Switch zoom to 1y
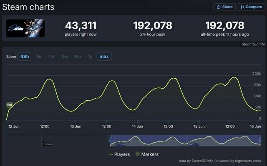267x166 pixels. coord(90,57)
